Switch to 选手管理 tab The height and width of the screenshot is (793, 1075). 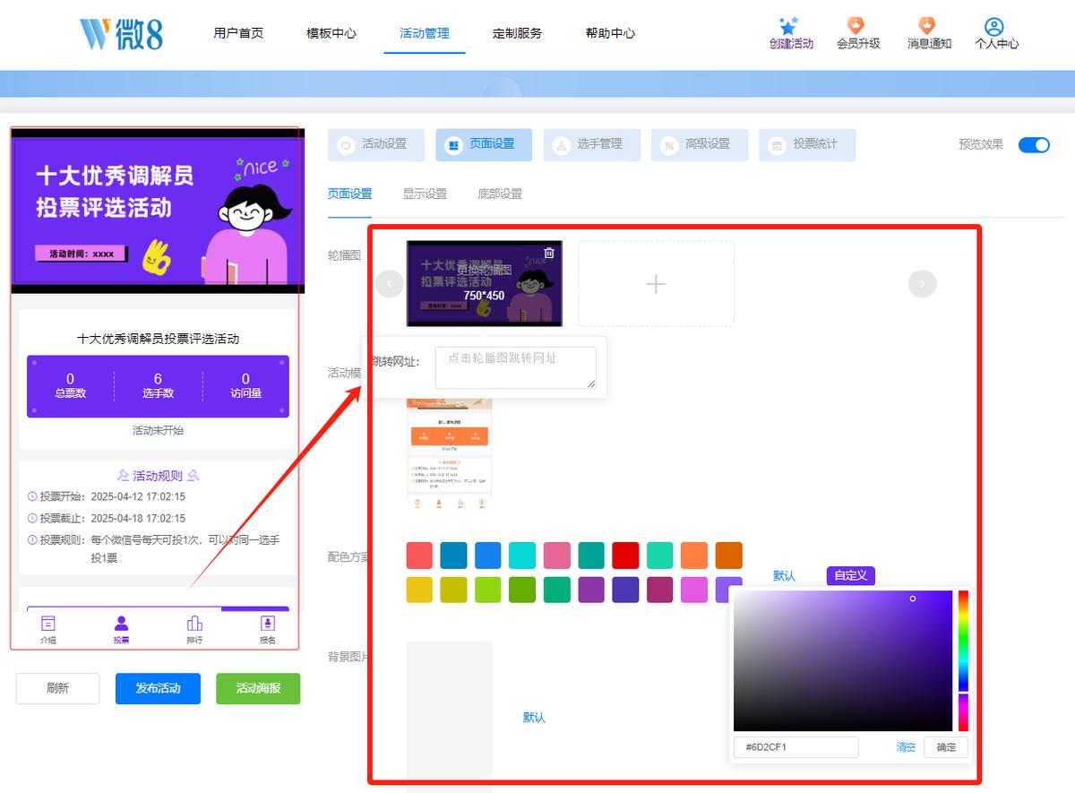(591, 144)
